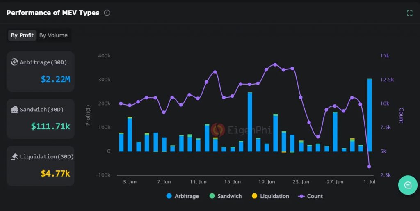The height and width of the screenshot is (211, 420).
Task: Click the EigenPhi watermark logo in chart
Action: (218, 130)
